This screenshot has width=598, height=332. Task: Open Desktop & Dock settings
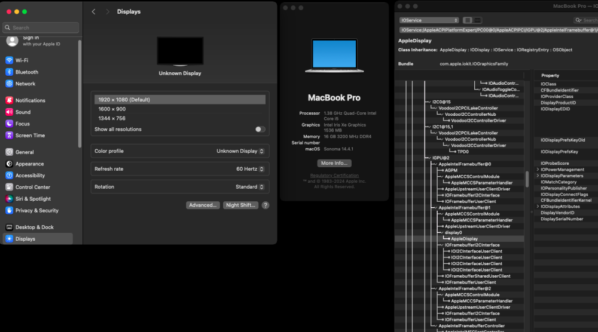point(34,228)
